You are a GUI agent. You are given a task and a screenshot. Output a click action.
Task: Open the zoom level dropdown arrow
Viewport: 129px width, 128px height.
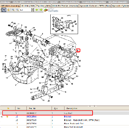[32, 10]
